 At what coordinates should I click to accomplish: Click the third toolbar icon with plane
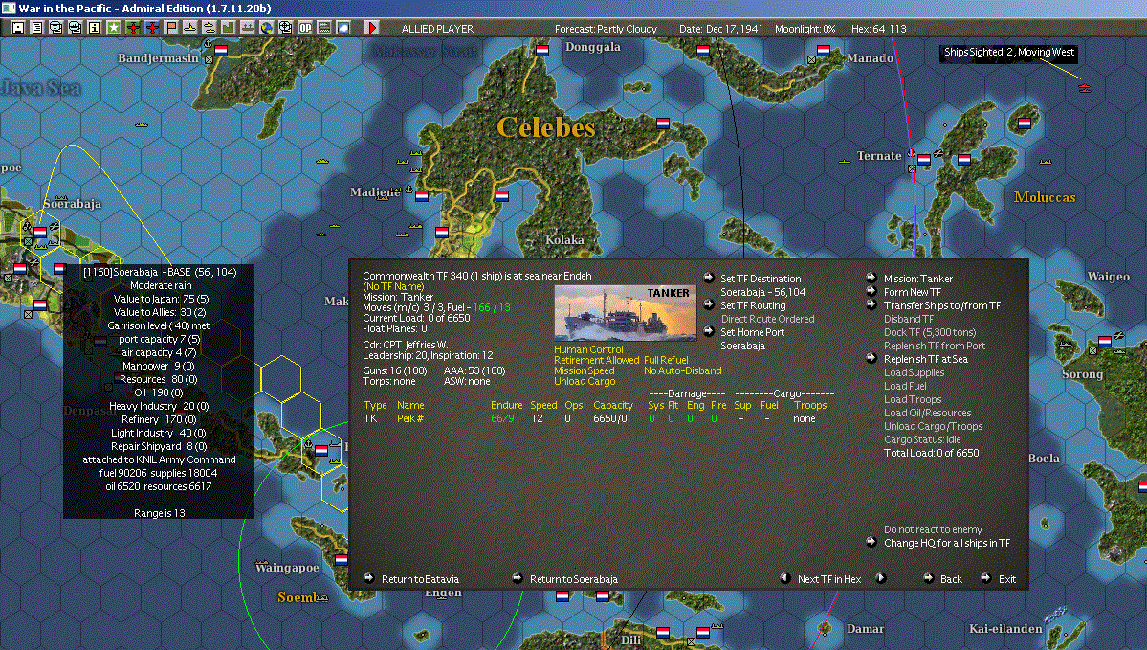click(x=56, y=28)
